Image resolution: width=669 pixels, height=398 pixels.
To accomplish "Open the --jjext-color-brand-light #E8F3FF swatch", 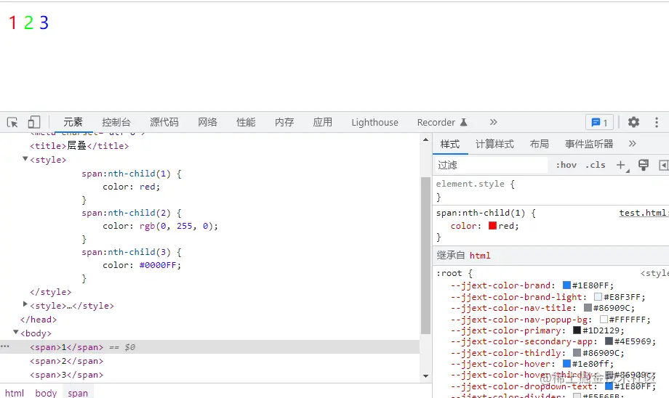I will point(598,296).
